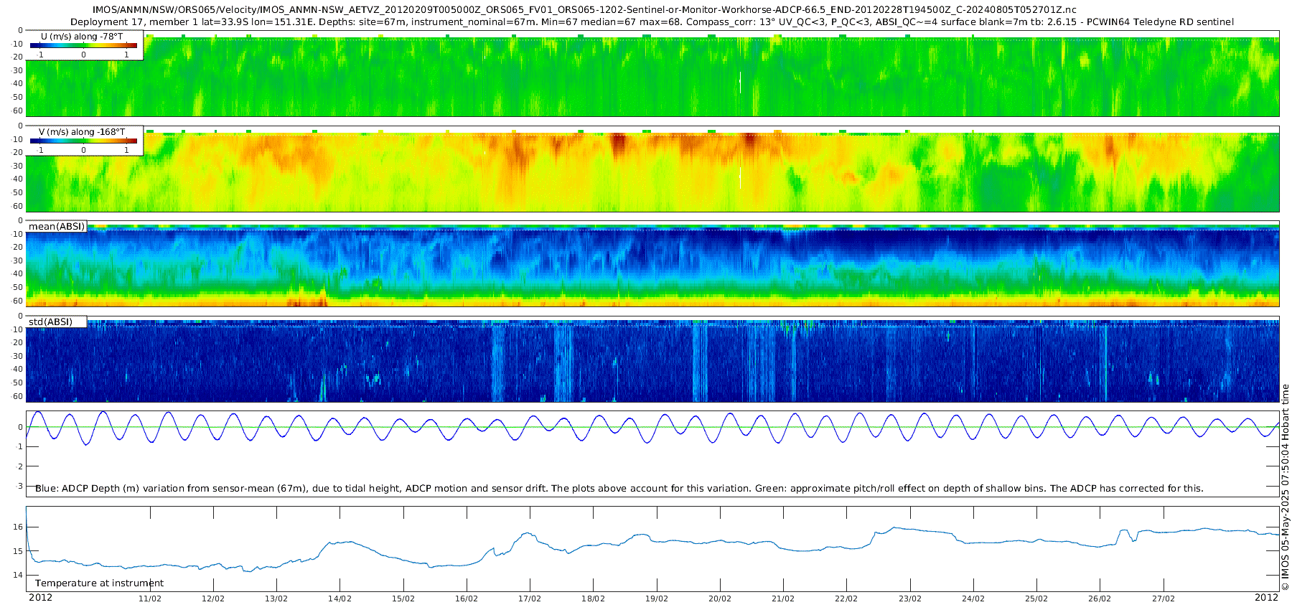Click the vertical "© IMOS 05-May-2025" copyright text
This screenshot has width=1292, height=610.
pos(1285,487)
